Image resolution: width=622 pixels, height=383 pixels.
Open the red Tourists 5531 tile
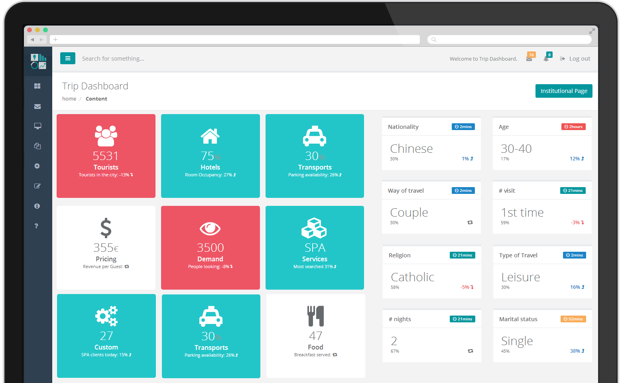click(x=106, y=156)
